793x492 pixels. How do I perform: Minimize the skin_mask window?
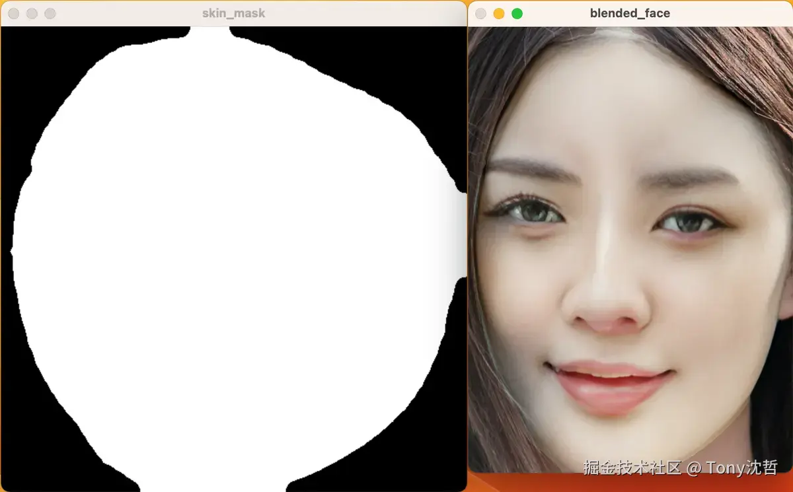point(32,13)
